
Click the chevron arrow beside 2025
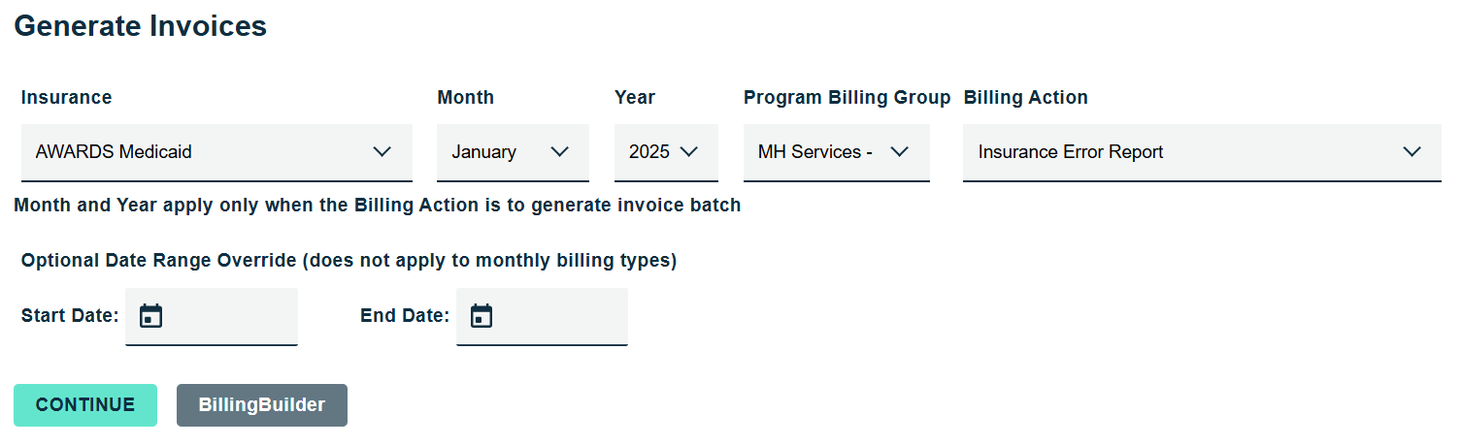689,152
